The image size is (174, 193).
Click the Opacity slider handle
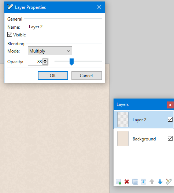click(71, 62)
